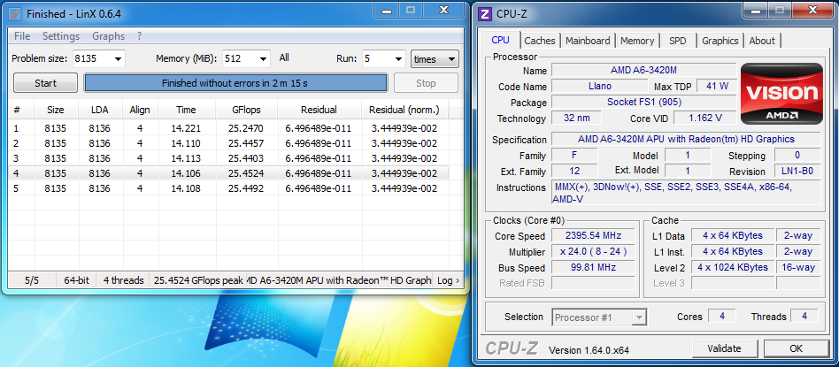This screenshot has width=839, height=367.
Task: Click the 99.81 MHz Bus Speed value
Action: point(593,267)
